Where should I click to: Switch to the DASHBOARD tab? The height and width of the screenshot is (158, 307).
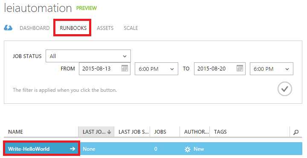click(35, 28)
